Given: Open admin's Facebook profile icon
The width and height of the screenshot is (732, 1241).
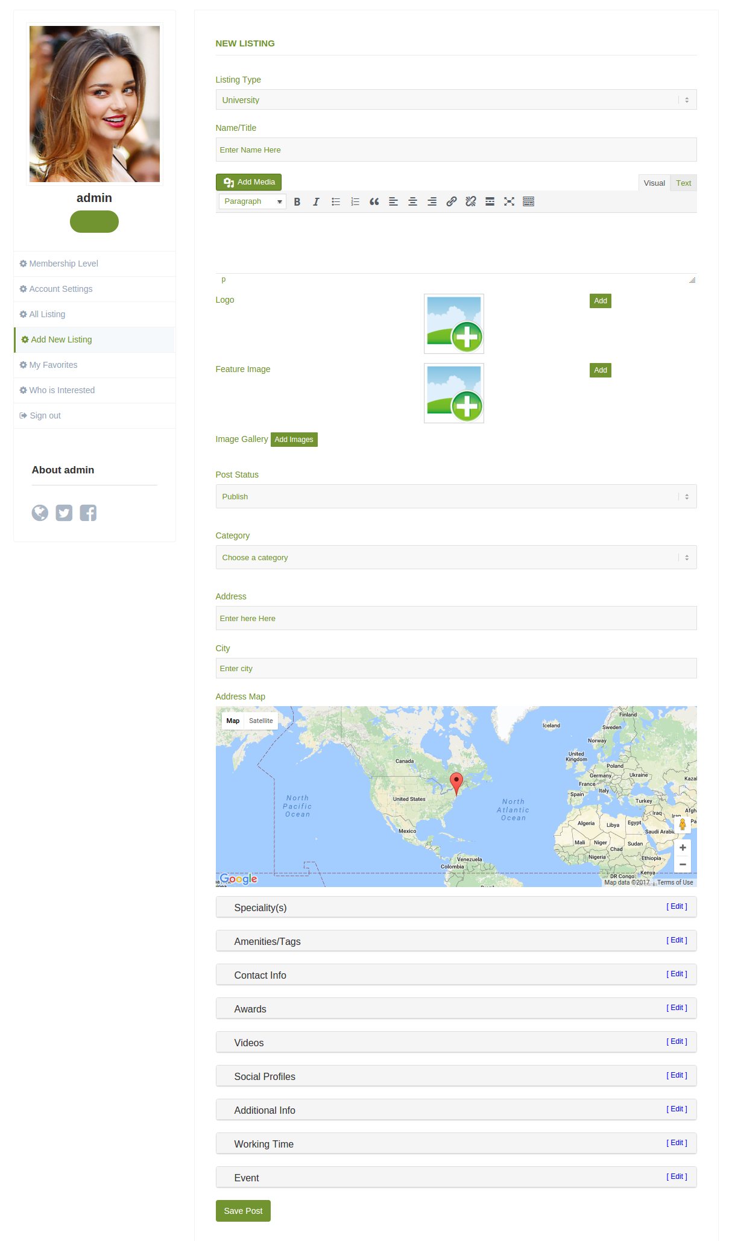Looking at the screenshot, I should (88, 513).
